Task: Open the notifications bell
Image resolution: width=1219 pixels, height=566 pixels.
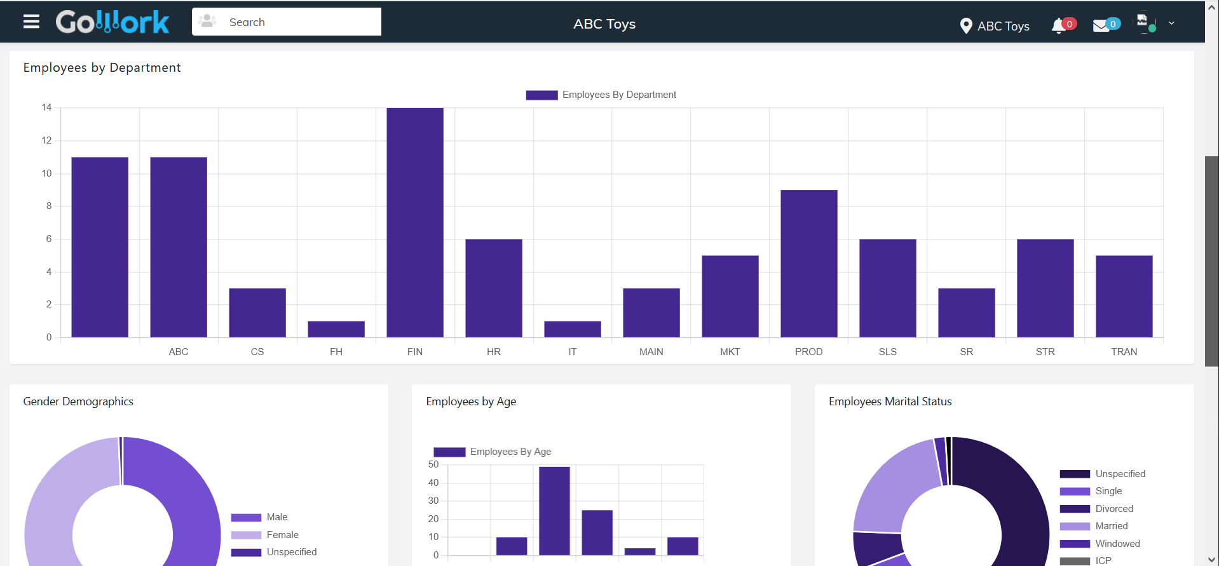Action: point(1059,26)
